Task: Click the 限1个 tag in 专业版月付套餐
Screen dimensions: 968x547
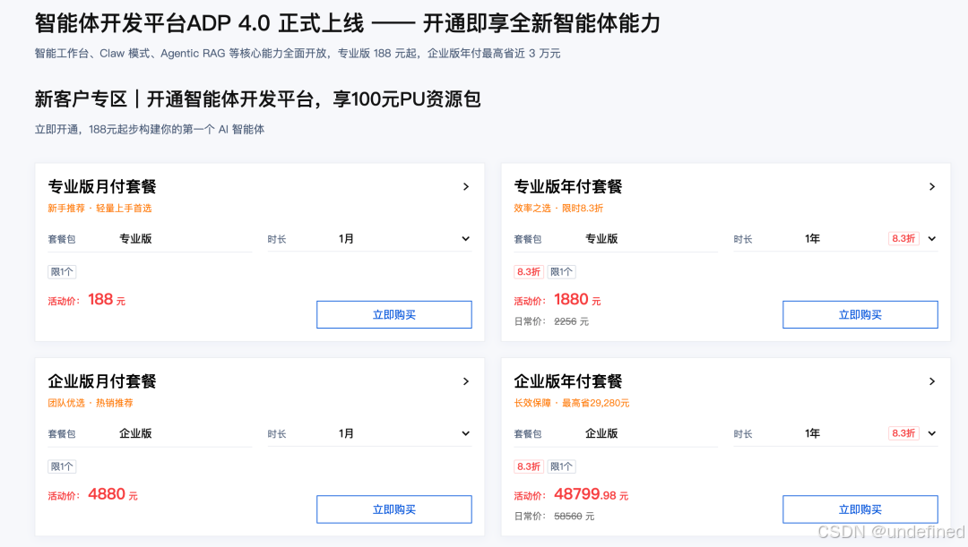Action: pyautogui.click(x=62, y=272)
